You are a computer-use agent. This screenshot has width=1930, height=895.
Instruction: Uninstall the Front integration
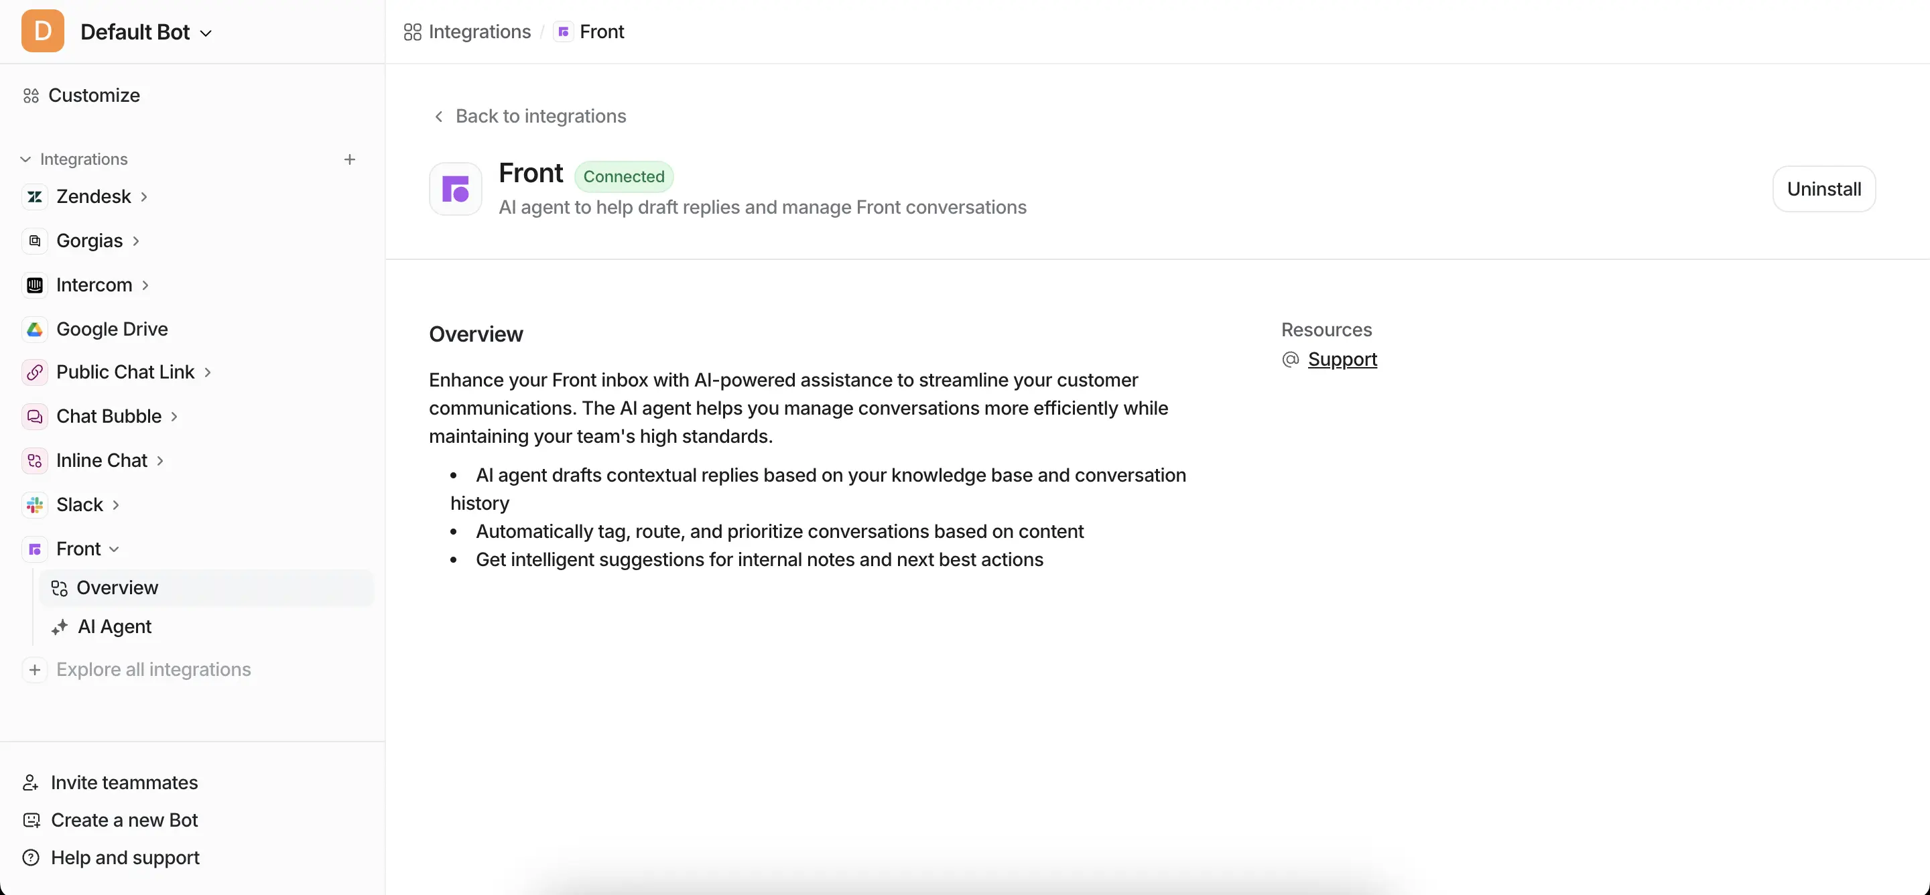click(1823, 189)
